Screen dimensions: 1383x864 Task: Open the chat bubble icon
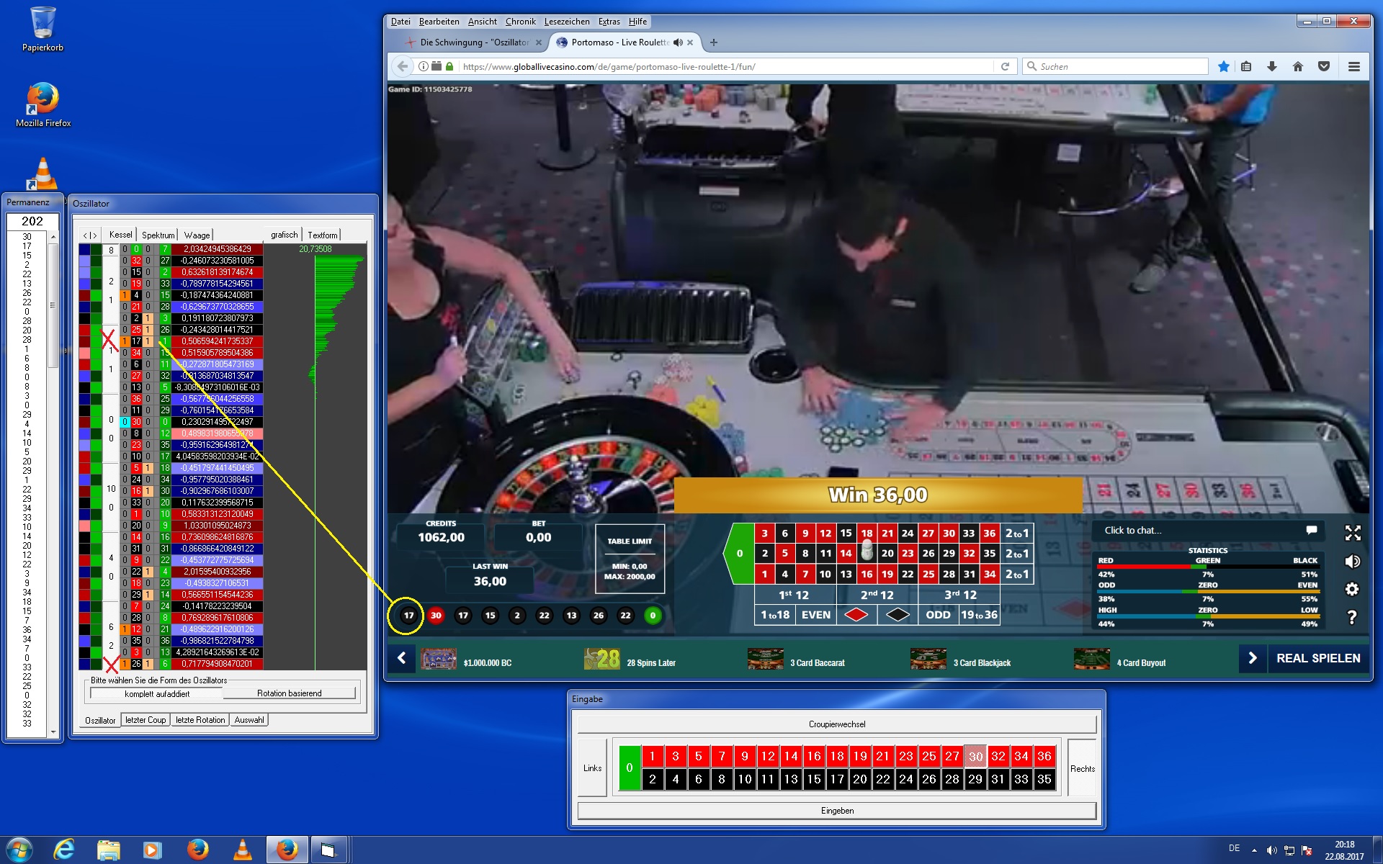point(1312,530)
